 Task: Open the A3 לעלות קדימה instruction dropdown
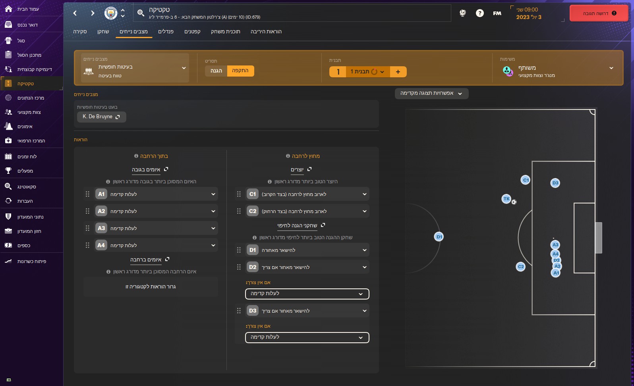pyautogui.click(x=156, y=228)
